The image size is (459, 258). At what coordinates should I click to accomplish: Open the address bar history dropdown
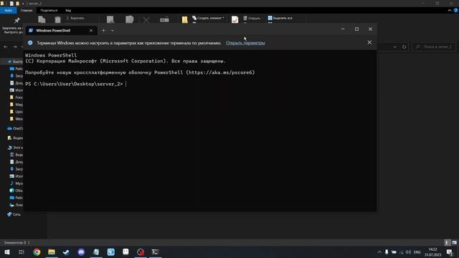(394, 47)
